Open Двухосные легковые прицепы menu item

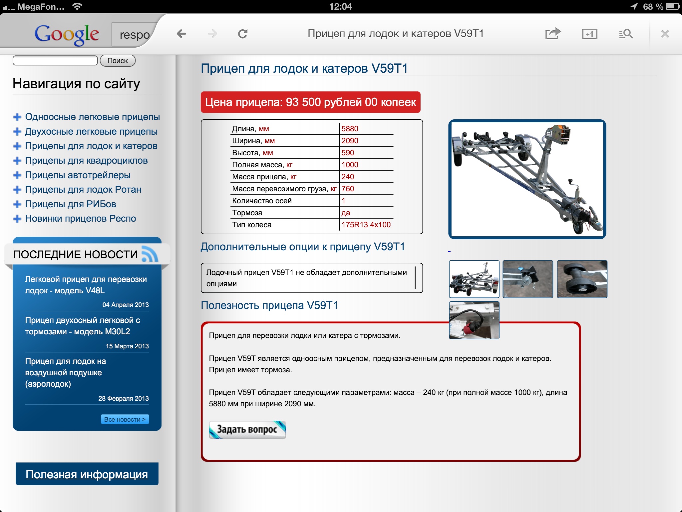[91, 132]
